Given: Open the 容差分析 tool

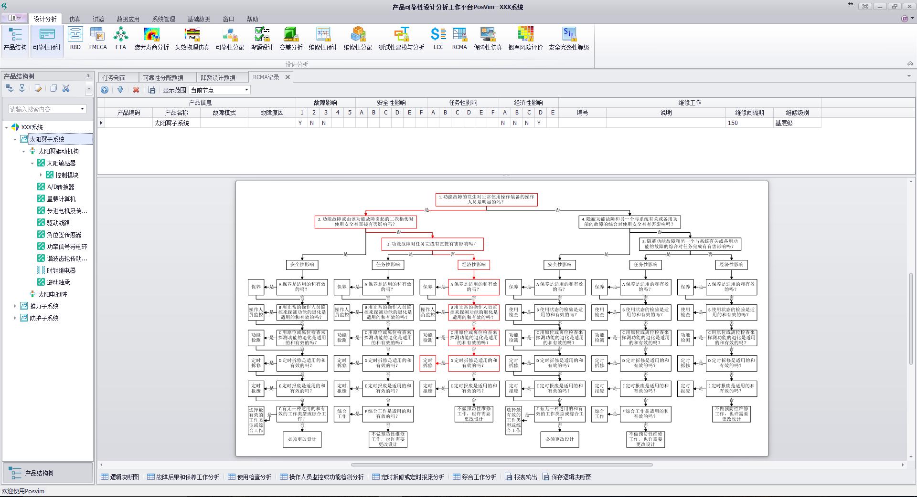Looking at the screenshot, I should click(x=291, y=39).
